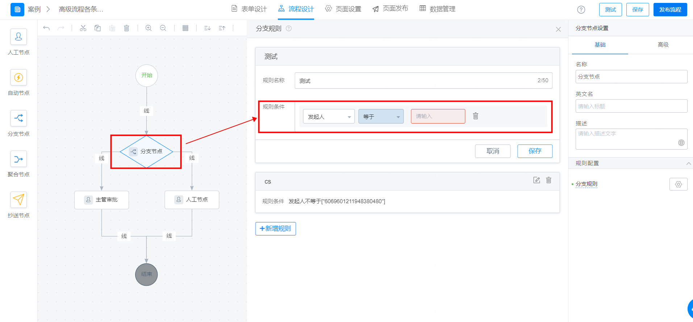
Task: Select the 开始 node on canvas
Action: click(x=147, y=75)
